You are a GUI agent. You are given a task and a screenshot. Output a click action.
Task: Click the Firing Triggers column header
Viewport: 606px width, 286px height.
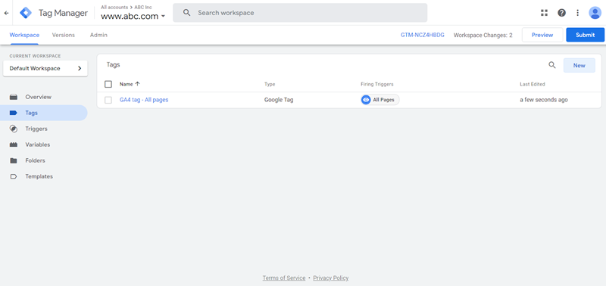376,84
